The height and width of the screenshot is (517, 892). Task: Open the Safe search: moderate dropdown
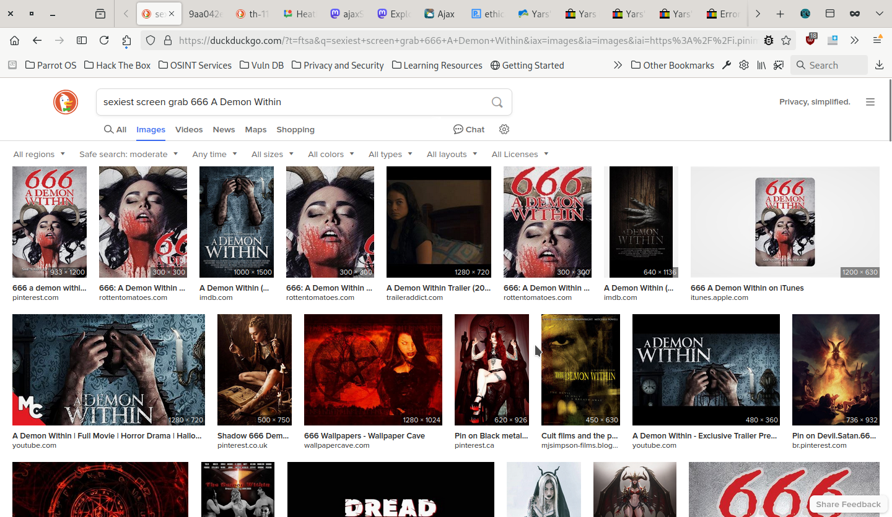(128, 154)
